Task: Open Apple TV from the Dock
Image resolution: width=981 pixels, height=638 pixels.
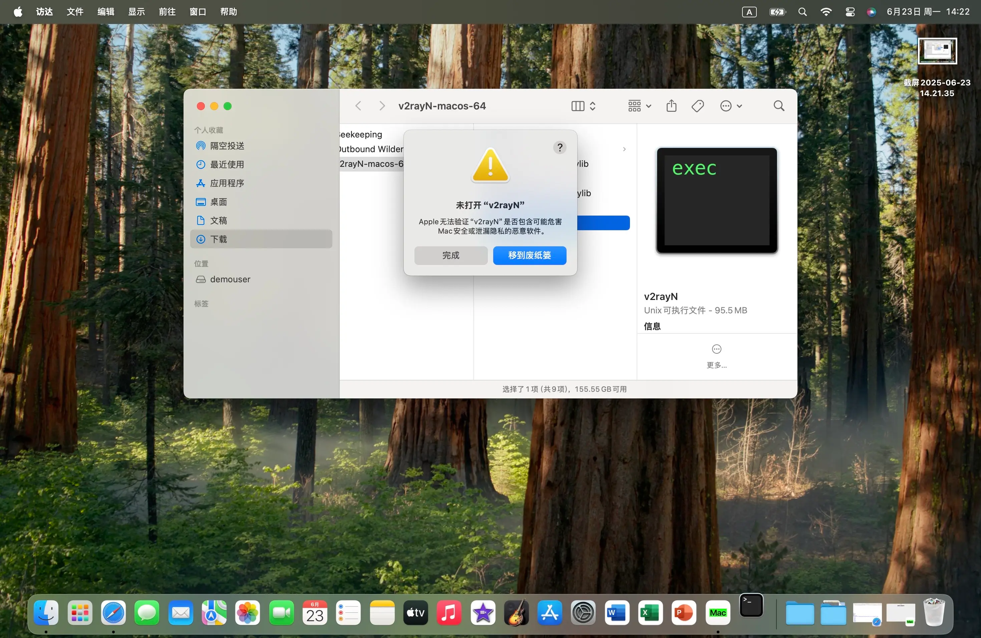Action: [x=415, y=612]
